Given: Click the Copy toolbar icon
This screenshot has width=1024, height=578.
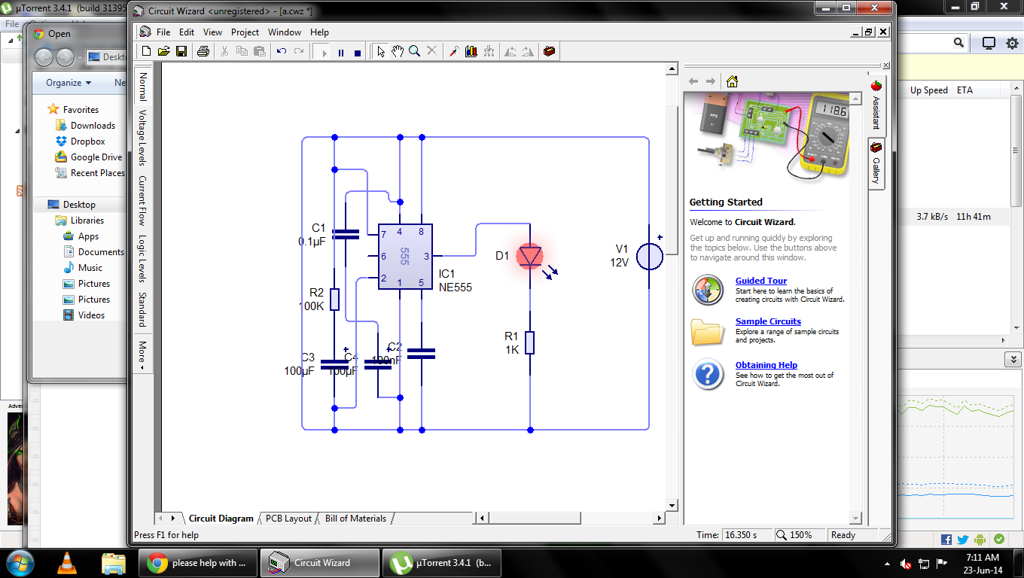Looking at the screenshot, I should pyautogui.click(x=242, y=51).
